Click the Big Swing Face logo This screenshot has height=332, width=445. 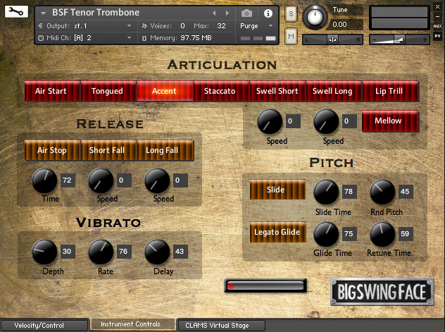tap(382, 292)
